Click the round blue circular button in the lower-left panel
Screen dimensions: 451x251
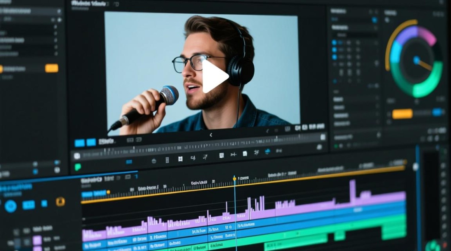(x=10, y=205)
